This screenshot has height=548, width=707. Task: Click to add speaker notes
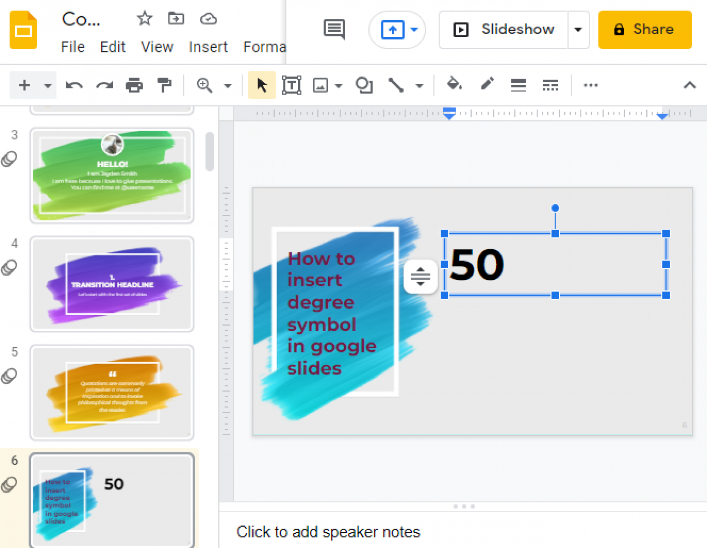pyautogui.click(x=328, y=532)
